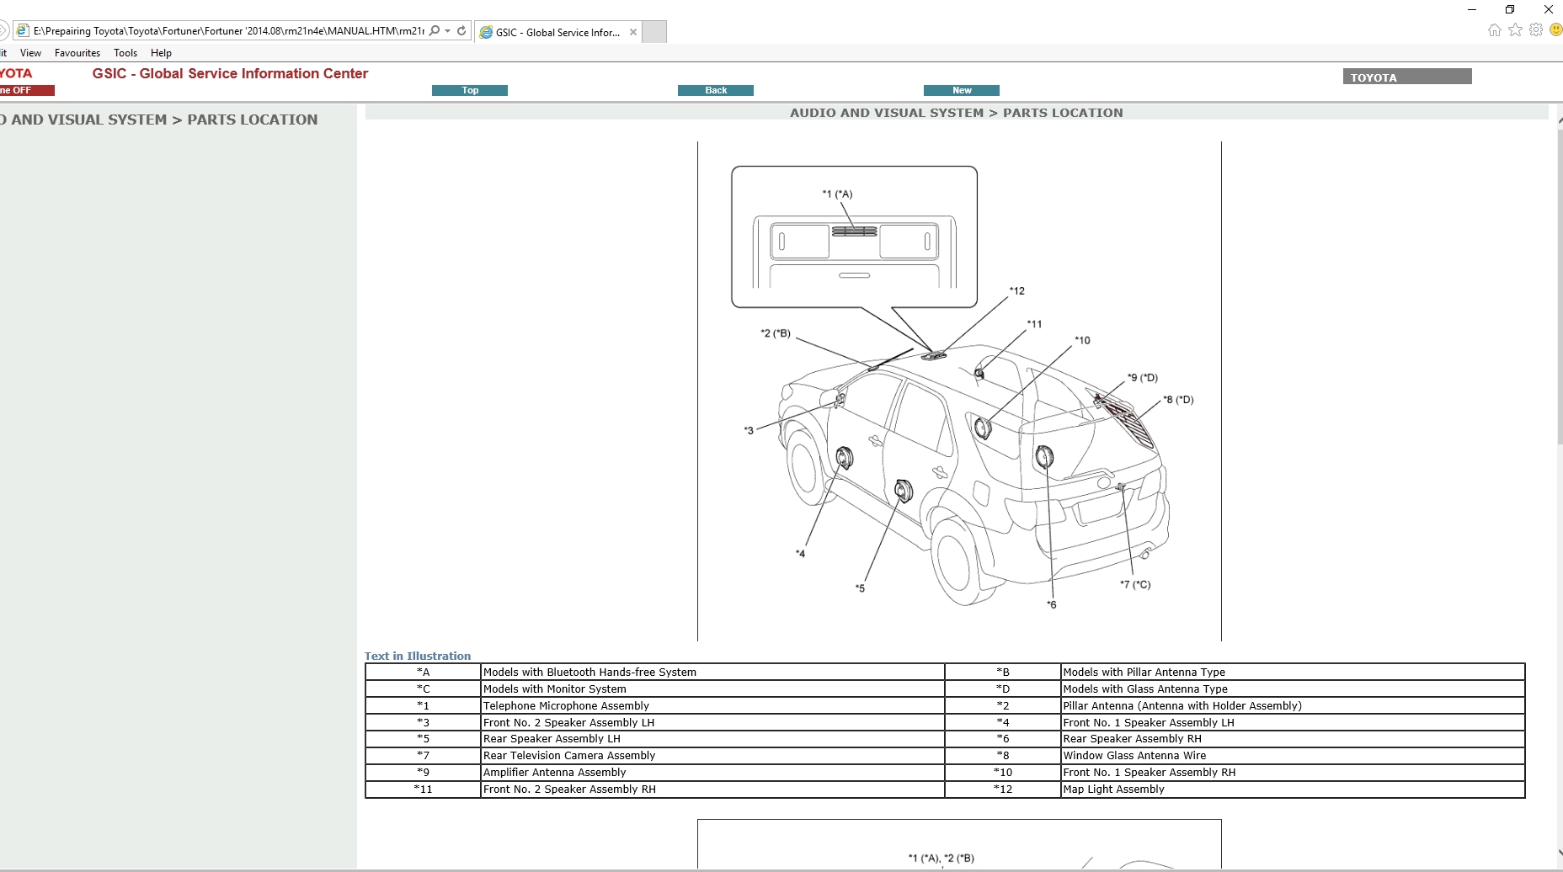This screenshot has width=1563, height=872.
Task: Click the Back navigation button
Action: (716, 90)
